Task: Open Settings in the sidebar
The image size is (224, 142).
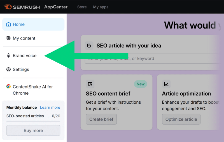Action: [x=33, y=69]
